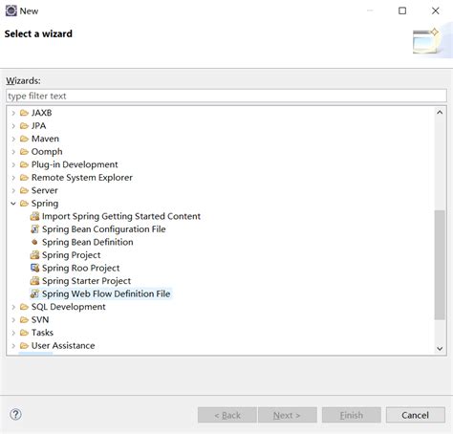Click the < Back button
Image resolution: width=453 pixels, height=434 pixels.
[x=227, y=415]
